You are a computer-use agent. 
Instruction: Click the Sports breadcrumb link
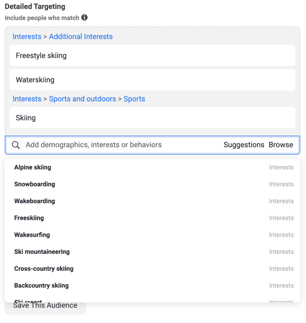click(134, 99)
